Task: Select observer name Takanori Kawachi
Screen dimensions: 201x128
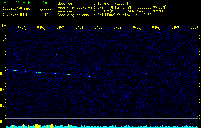Action: (113, 4)
